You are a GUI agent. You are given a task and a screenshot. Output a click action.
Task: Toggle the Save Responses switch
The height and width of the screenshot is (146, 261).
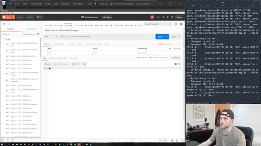(x=38, y=34)
